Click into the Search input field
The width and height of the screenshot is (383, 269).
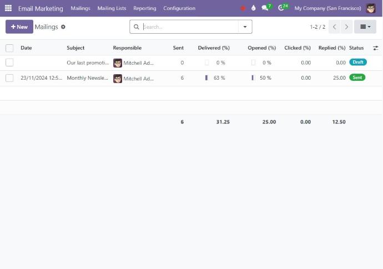pyautogui.click(x=189, y=27)
